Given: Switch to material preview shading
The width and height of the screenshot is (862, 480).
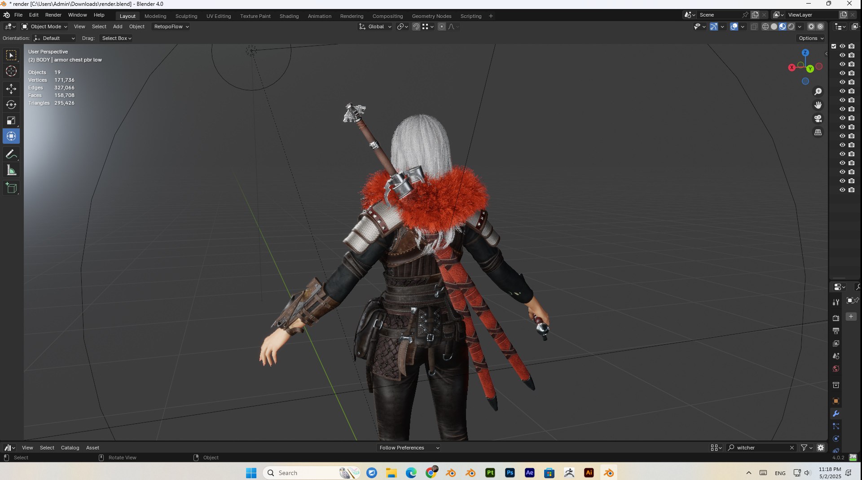Looking at the screenshot, I should (783, 26).
